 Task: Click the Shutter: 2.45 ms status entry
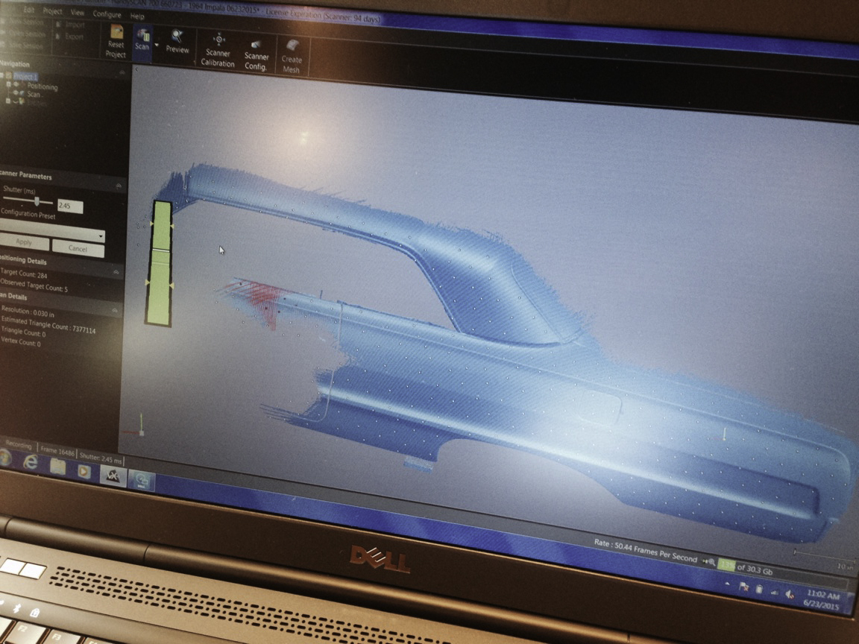click(100, 457)
